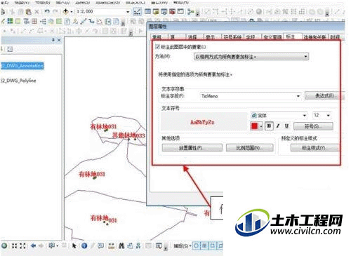Choose the Select Elements black arrow tool
Screen dimensions: 351x256
[x=74, y=245]
